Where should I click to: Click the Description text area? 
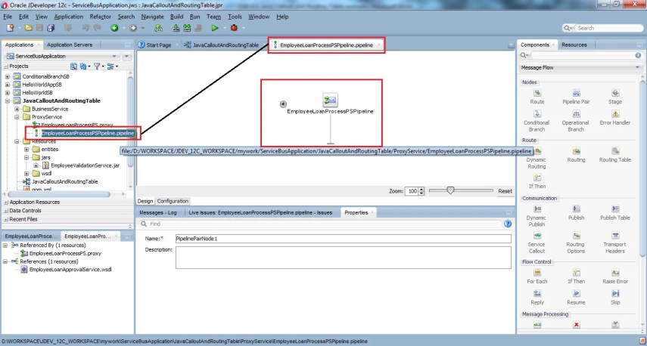pos(344,258)
